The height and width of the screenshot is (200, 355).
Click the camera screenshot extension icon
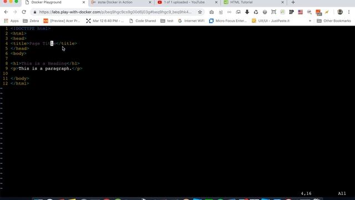pos(211,12)
